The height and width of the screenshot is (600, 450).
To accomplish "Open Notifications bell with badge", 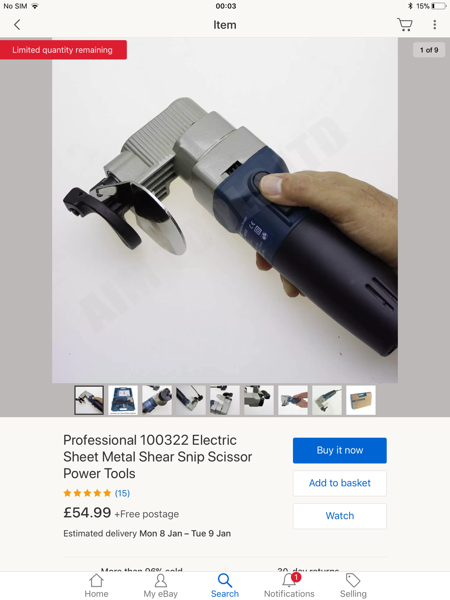I will 289,586.
